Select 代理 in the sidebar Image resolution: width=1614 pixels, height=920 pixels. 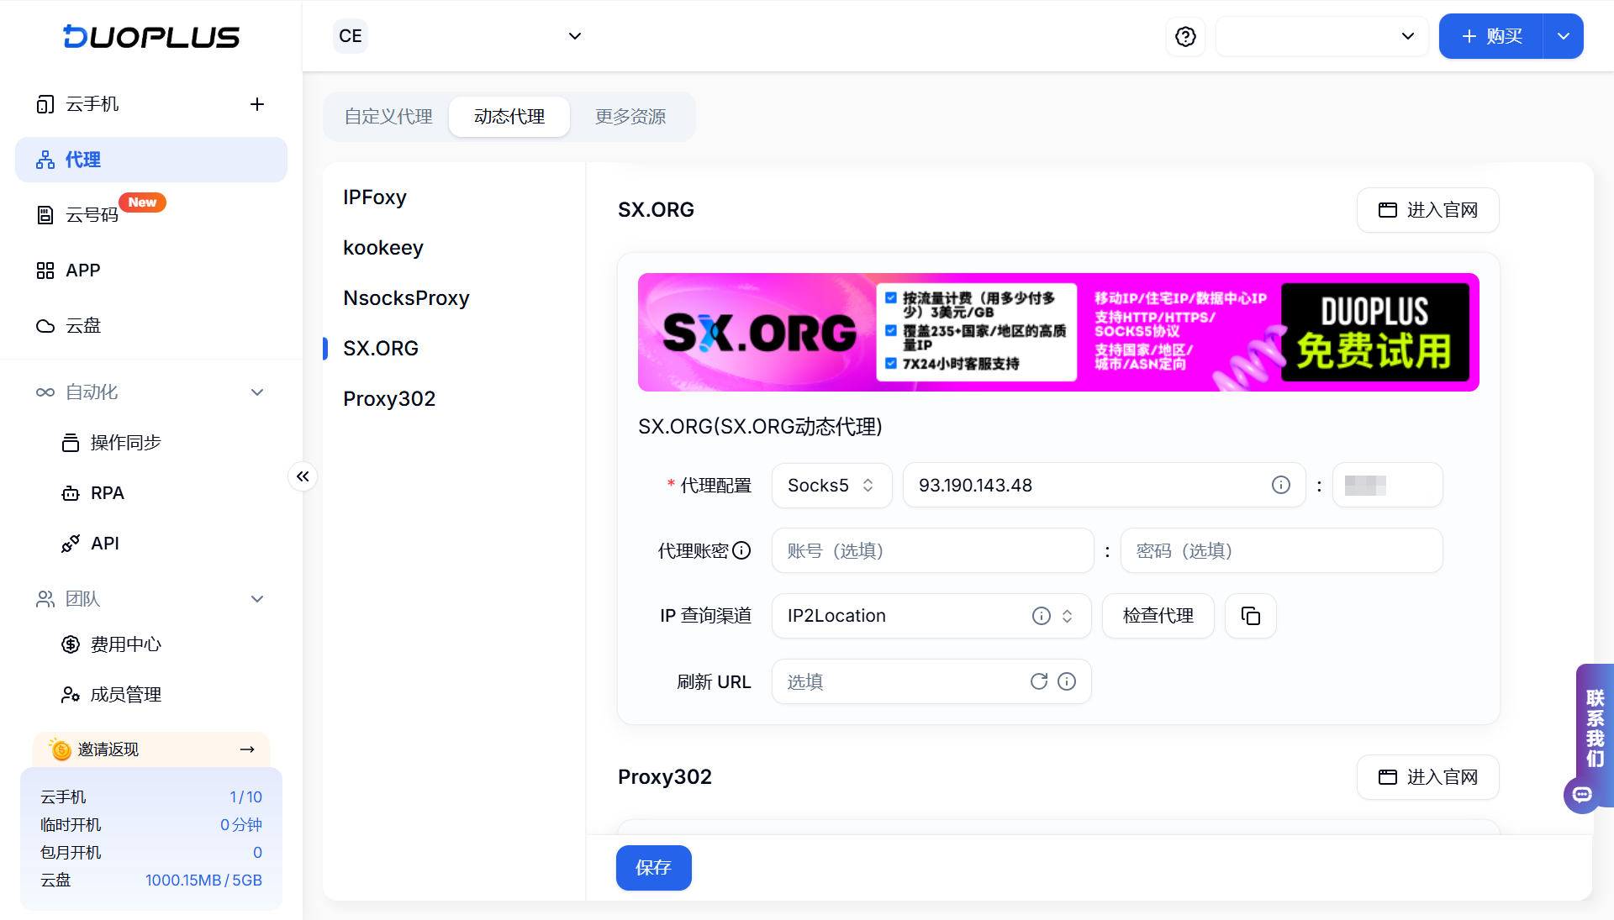click(x=151, y=160)
